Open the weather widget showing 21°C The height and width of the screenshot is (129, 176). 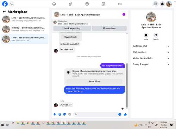tap(138, 125)
